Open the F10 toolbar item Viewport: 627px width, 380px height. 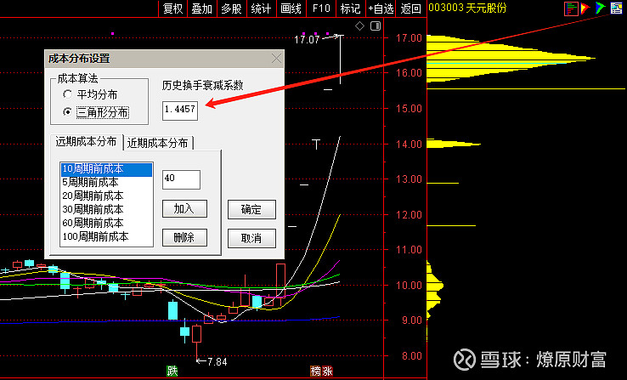point(321,9)
